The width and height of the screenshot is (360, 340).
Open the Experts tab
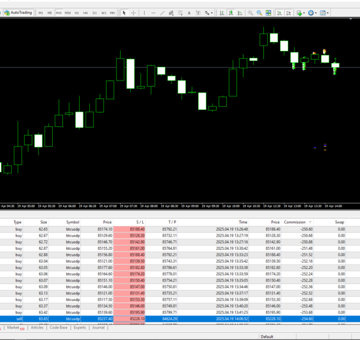coord(80,328)
